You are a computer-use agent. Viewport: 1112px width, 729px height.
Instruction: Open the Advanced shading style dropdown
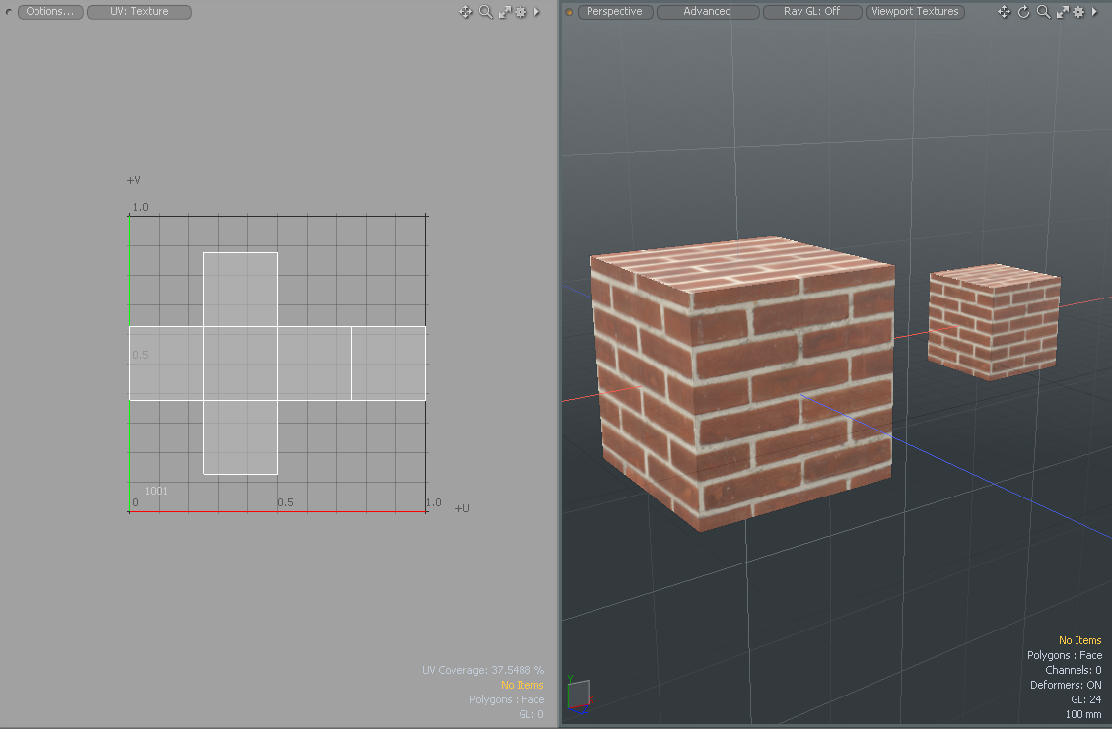tap(707, 12)
